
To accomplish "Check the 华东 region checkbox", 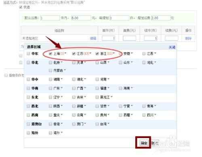I will click(28, 54).
